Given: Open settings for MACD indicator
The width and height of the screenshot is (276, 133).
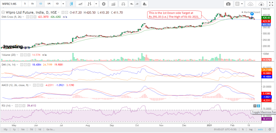Looking at the screenshot, I should pos(38,85).
